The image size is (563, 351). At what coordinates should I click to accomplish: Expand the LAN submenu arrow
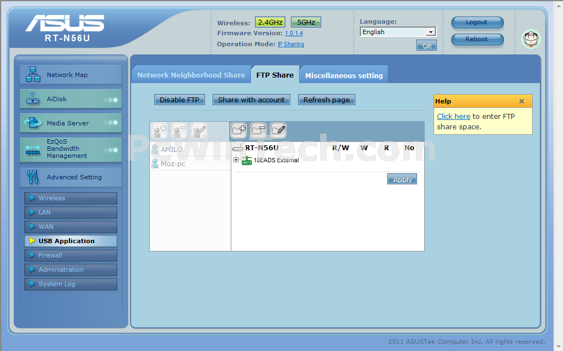click(32, 212)
